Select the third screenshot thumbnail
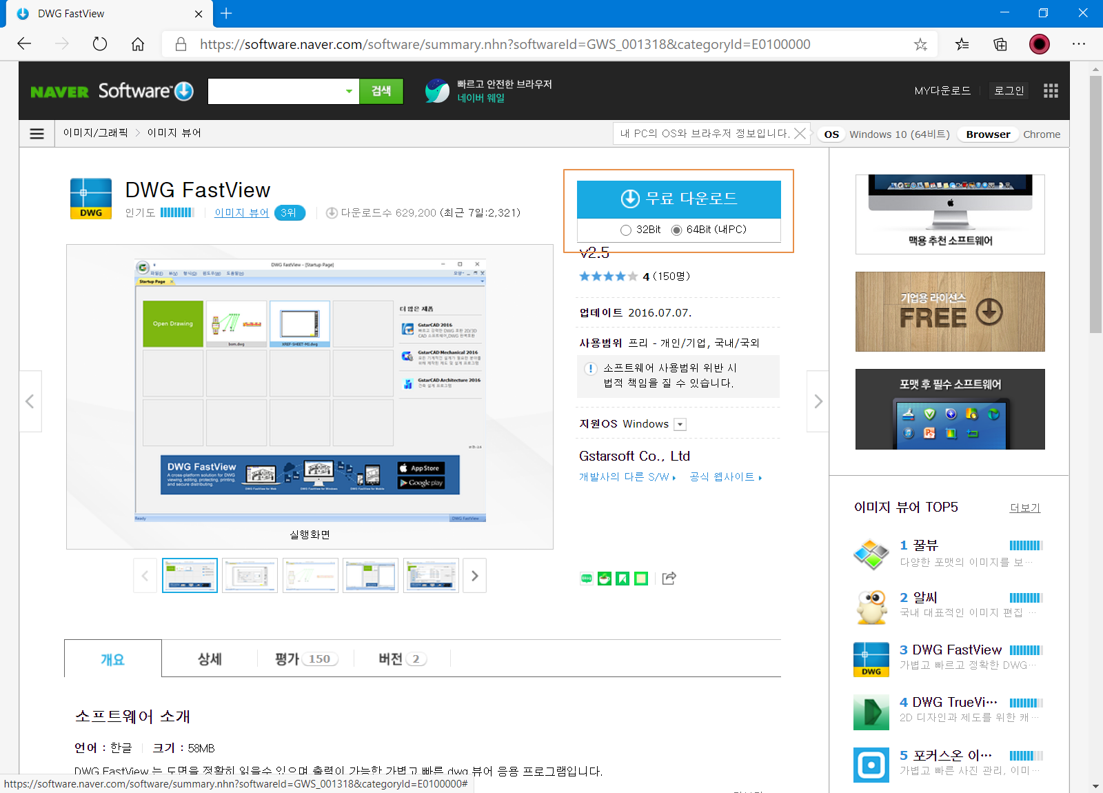 tap(311, 576)
